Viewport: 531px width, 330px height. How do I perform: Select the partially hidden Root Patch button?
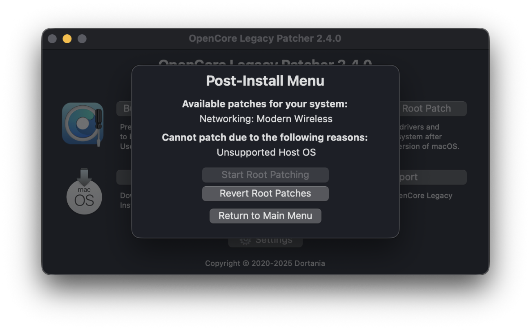click(432, 109)
